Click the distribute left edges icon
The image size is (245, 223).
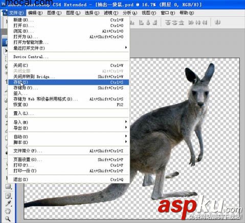(x=191, y=22)
